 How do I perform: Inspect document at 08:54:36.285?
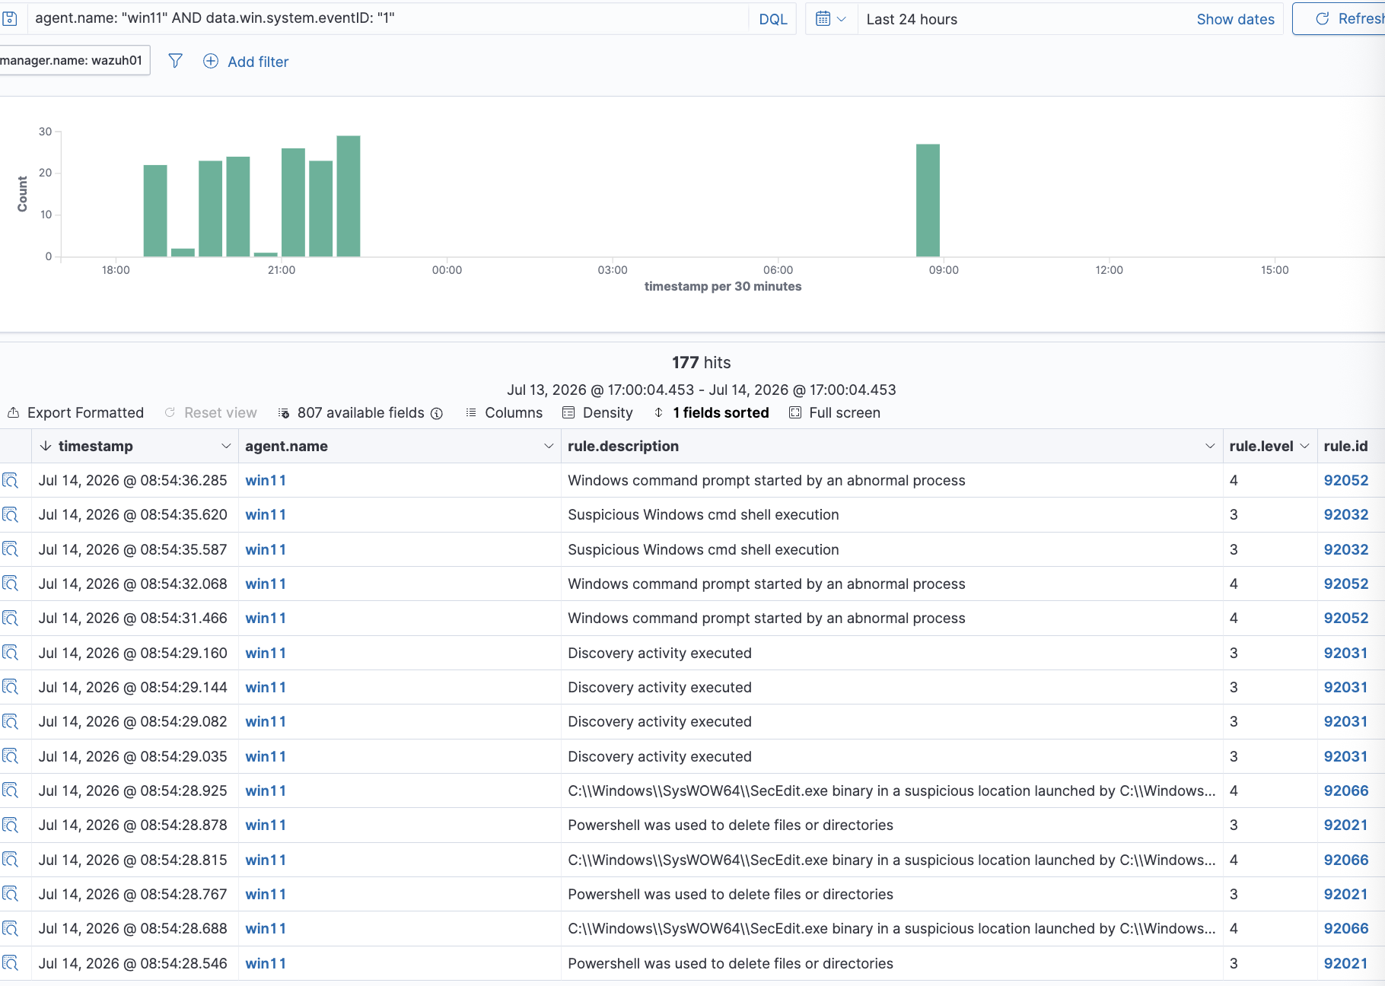tap(10, 480)
